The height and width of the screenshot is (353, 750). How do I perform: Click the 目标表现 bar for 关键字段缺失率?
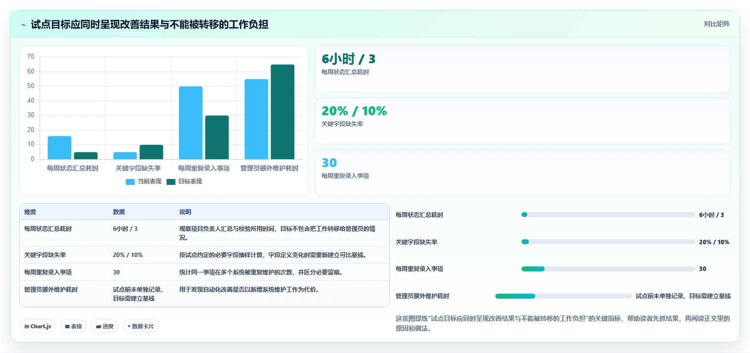(151, 152)
